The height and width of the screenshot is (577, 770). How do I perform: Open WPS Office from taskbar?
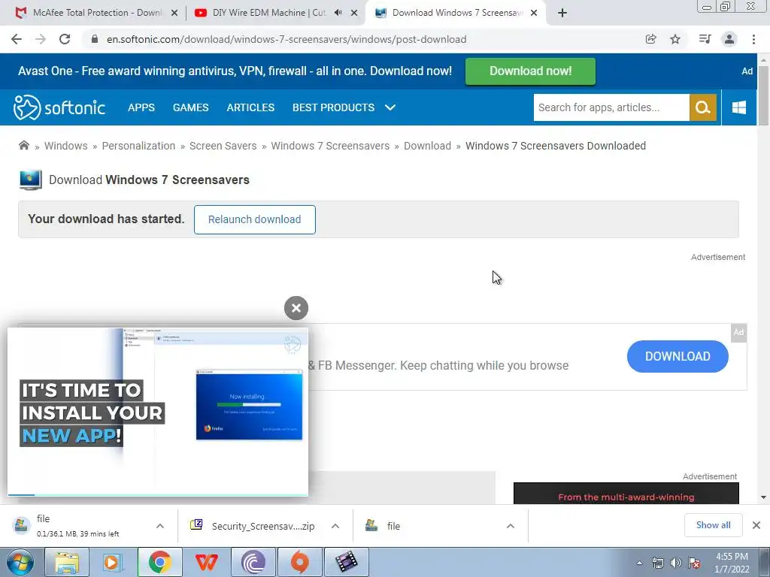coord(206,562)
